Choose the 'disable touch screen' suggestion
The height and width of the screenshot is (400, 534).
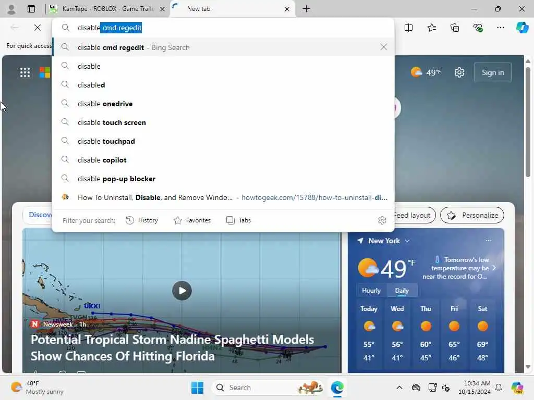(223, 122)
